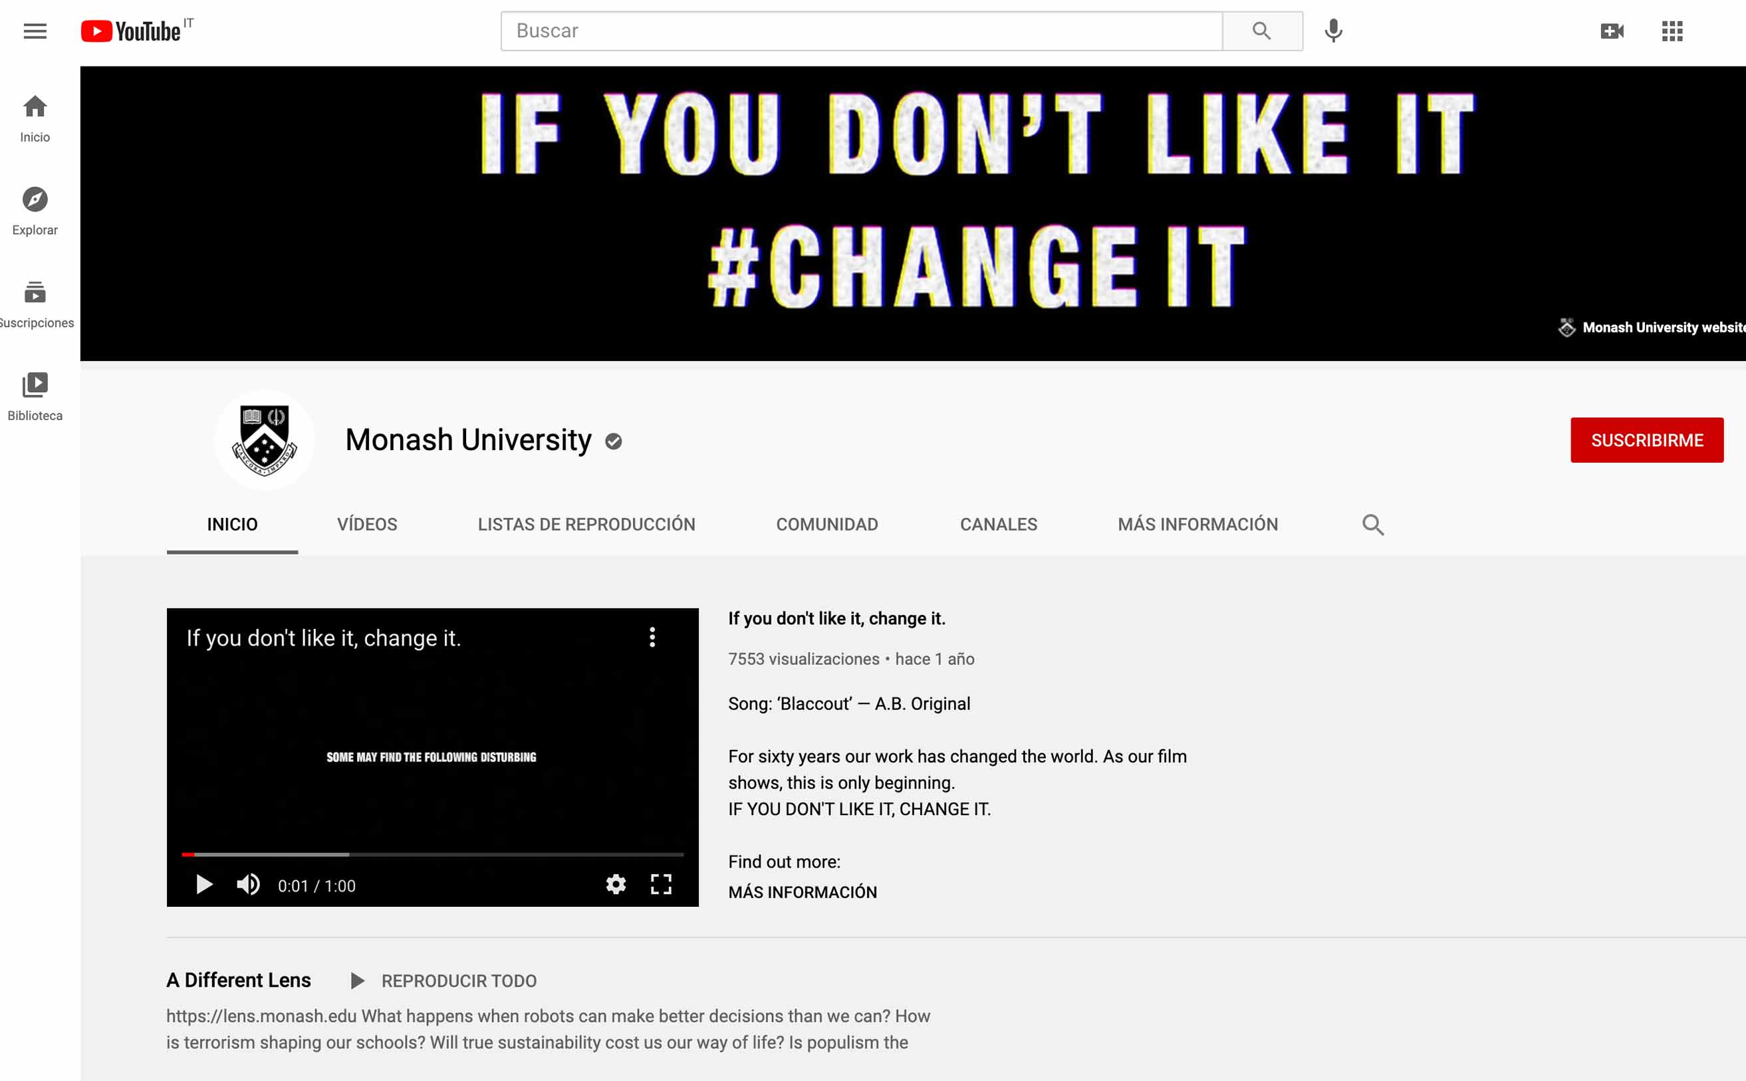Go to Inicio in sidebar
Image resolution: width=1746 pixels, height=1081 pixels.
[35, 119]
